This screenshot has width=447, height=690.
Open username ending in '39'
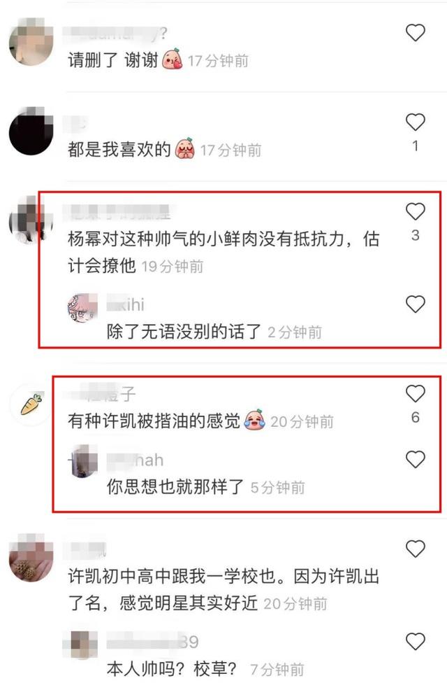tap(152, 642)
